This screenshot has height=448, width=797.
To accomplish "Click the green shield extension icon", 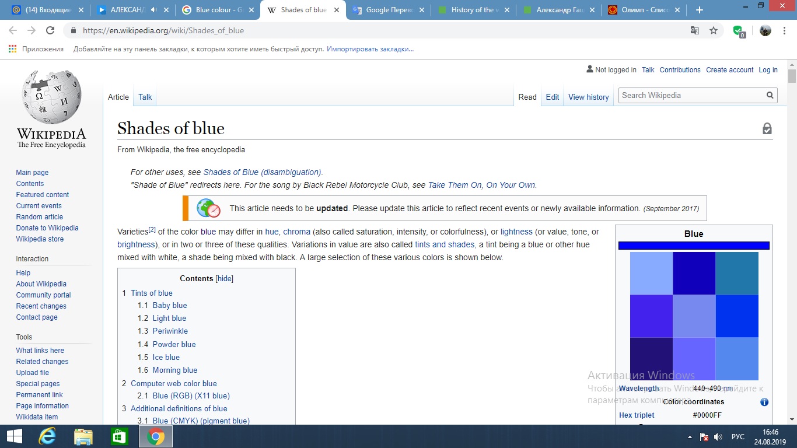I will coord(739,31).
